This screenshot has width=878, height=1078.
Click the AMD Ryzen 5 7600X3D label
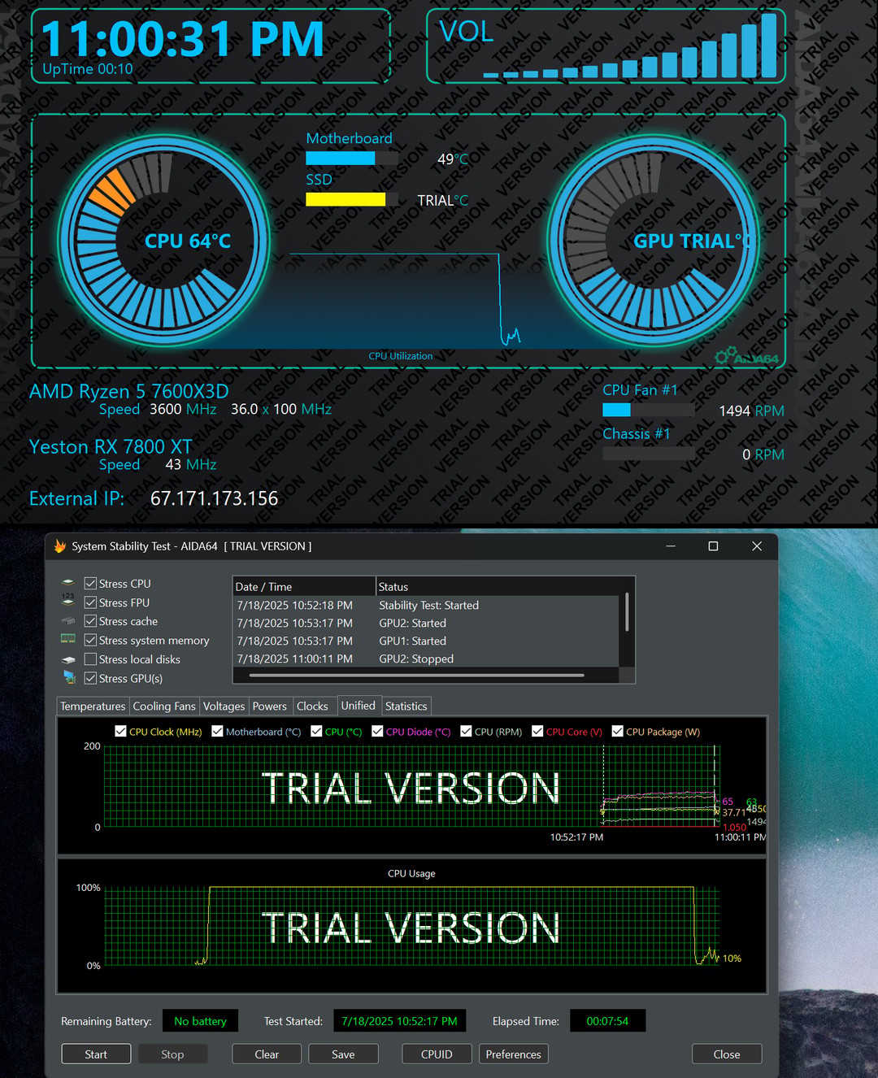click(128, 391)
